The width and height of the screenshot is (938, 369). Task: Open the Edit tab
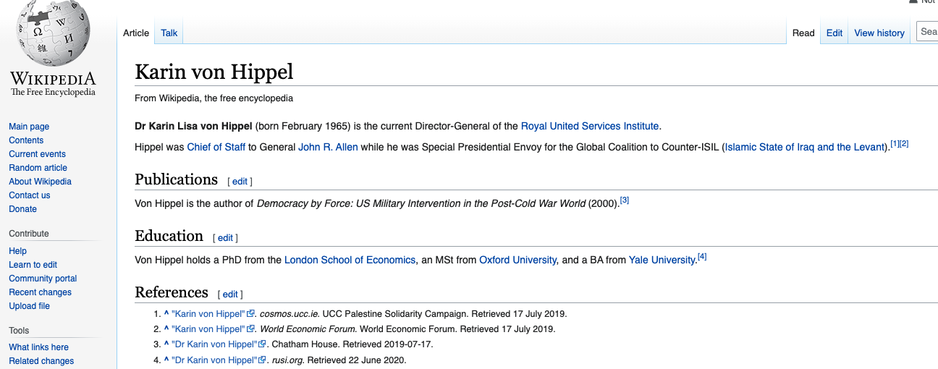[x=835, y=33]
